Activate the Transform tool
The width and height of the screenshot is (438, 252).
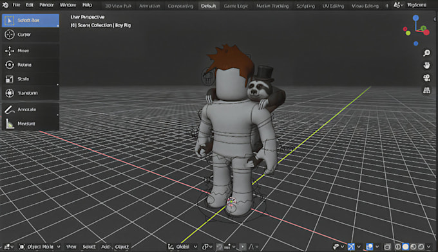tap(30, 93)
